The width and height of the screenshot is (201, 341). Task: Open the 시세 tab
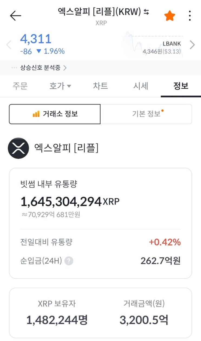pos(141,86)
